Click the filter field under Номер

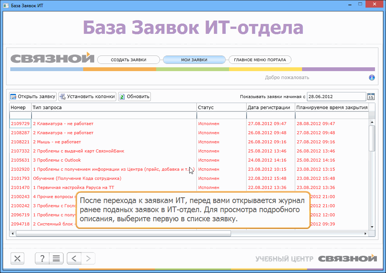point(21,115)
